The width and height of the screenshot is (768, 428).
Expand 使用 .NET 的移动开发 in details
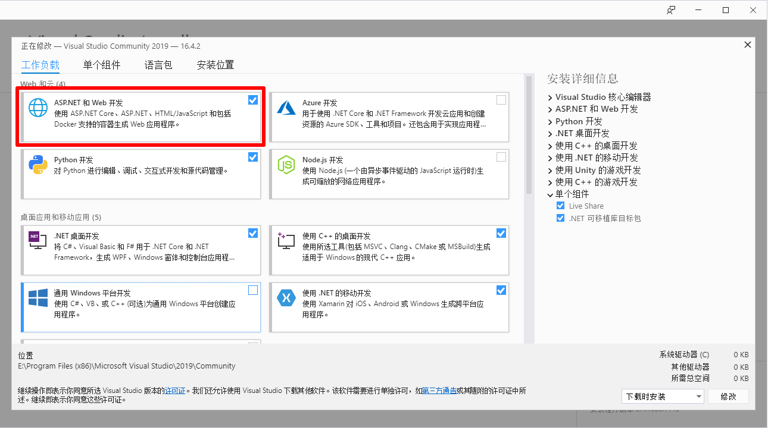(x=550, y=158)
